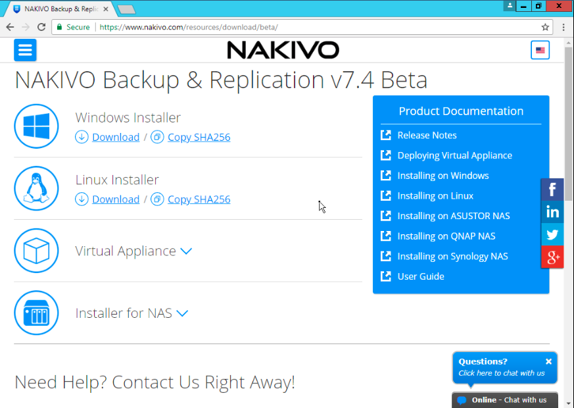Open the Chrome three-dot menu

click(x=563, y=27)
